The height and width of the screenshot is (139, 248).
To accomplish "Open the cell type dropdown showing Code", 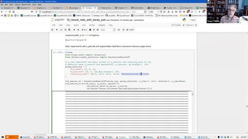I will click(108, 30).
